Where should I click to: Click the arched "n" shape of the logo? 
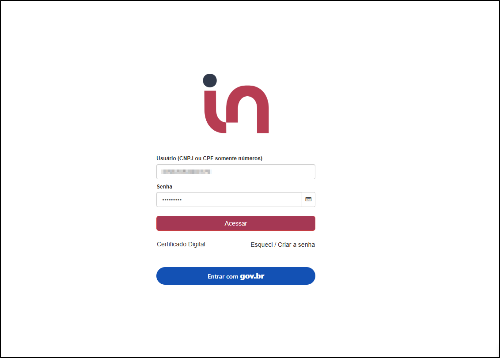(248, 109)
